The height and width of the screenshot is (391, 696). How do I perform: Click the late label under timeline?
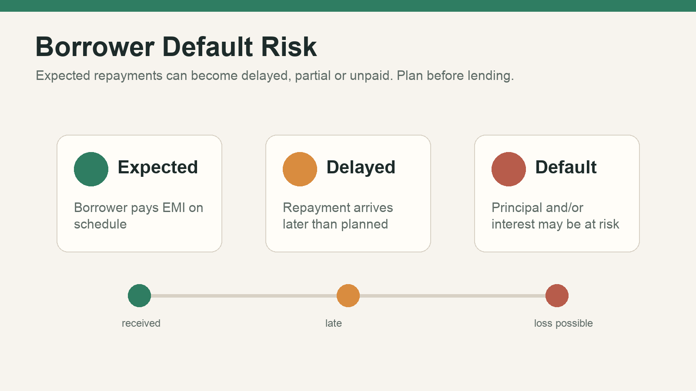(x=334, y=323)
